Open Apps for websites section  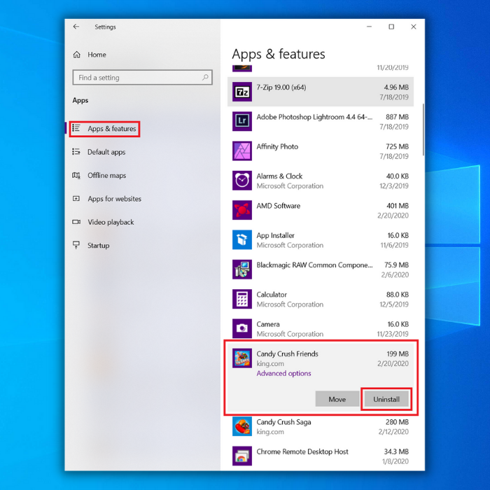[x=114, y=199]
